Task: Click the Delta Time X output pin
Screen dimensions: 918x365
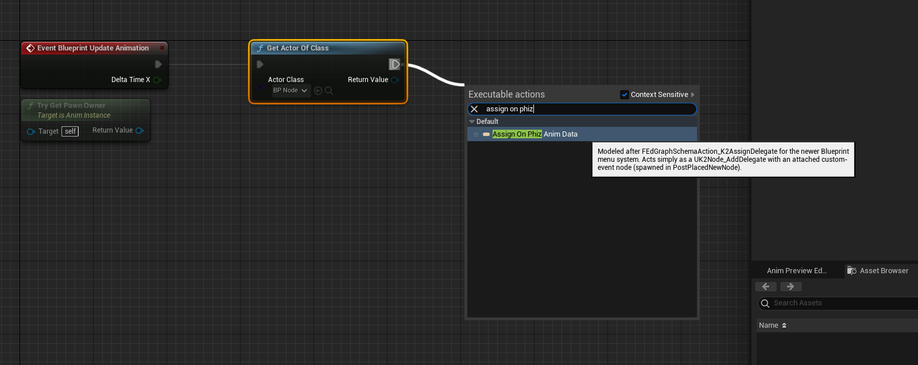Action: 157,80
